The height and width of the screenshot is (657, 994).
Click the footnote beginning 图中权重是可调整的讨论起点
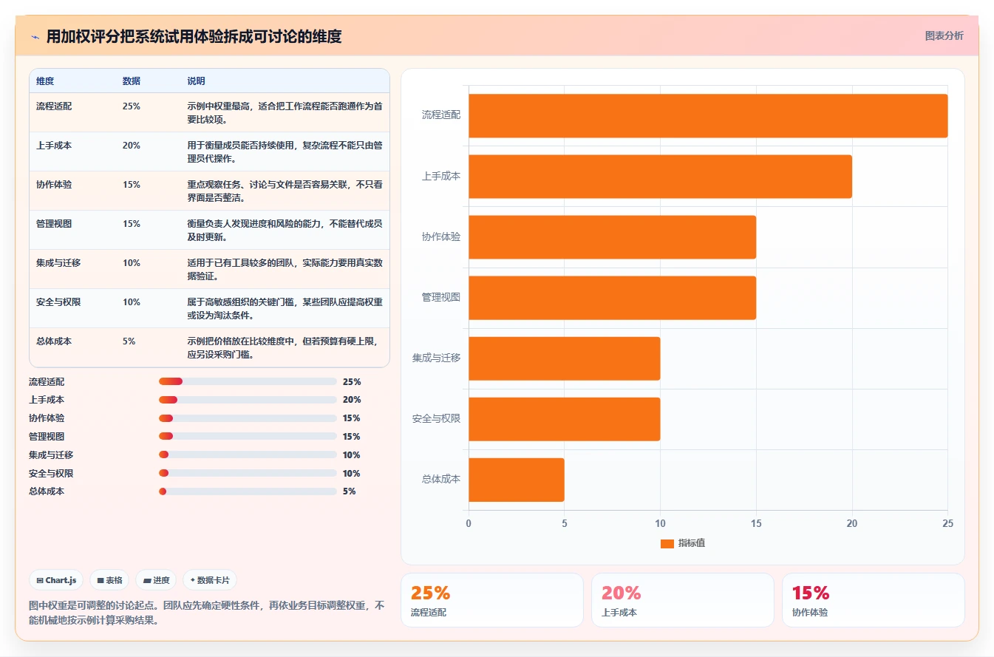(207, 612)
